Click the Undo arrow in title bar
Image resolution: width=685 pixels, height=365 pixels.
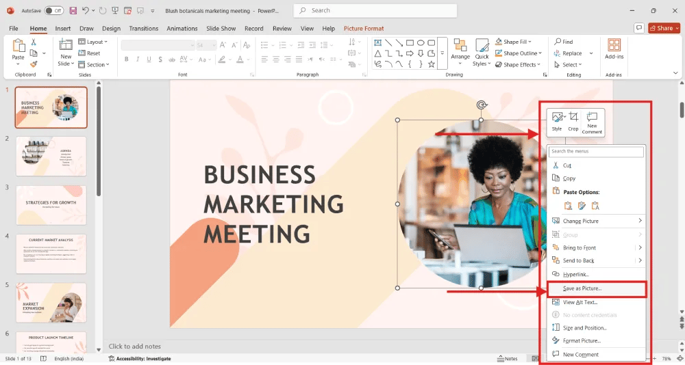(85, 10)
